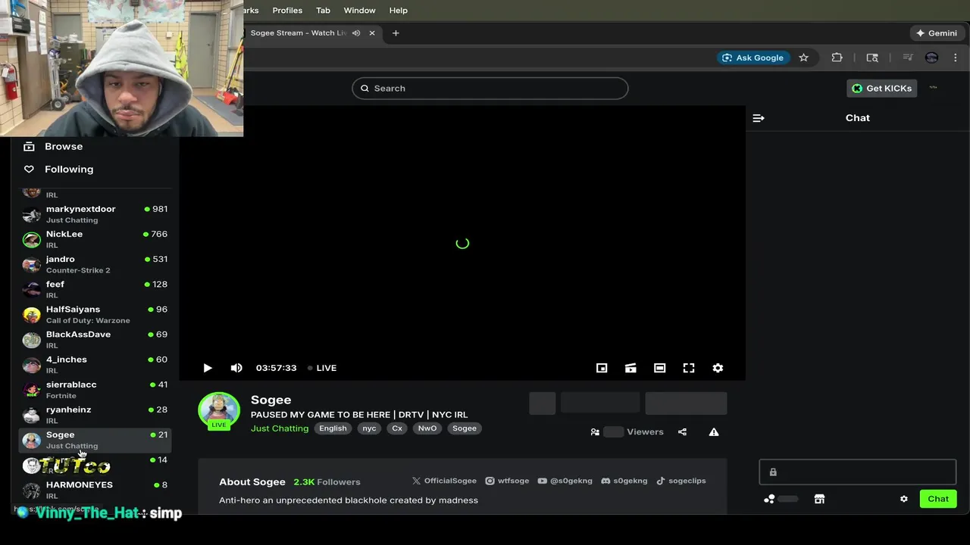The image size is (970, 545).
Task: Open markynextdoor channel in sidebar
Action: click(95, 214)
